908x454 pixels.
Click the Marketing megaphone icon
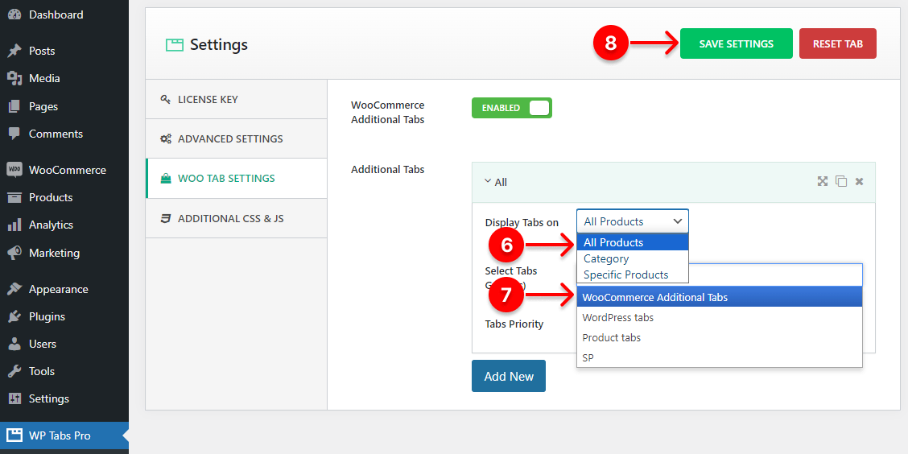click(14, 253)
